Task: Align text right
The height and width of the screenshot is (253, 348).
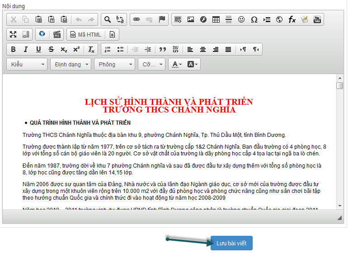Action: point(216,49)
